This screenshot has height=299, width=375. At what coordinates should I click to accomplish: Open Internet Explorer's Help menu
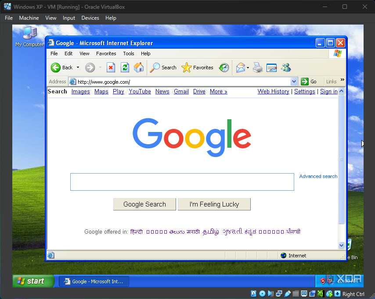145,53
